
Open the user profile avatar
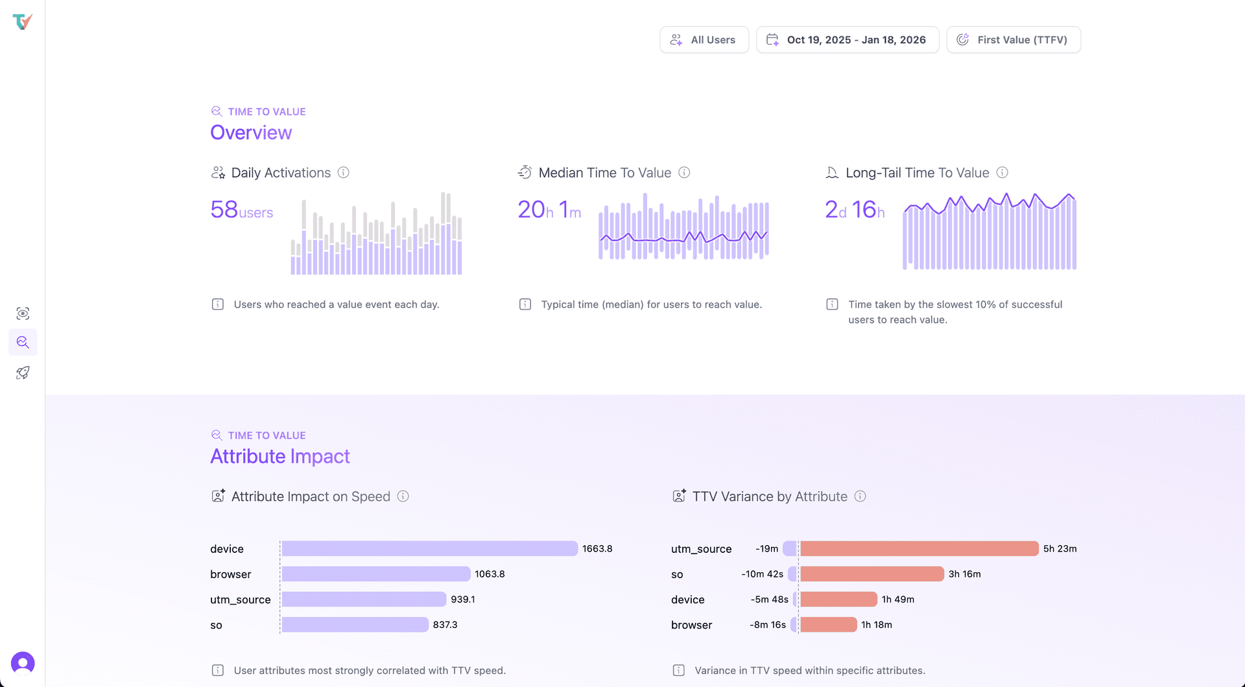coord(23,663)
